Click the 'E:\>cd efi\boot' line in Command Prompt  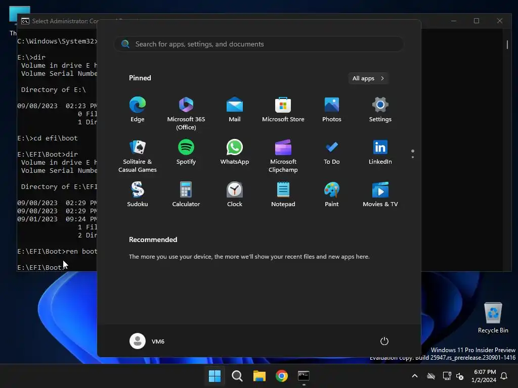point(48,138)
